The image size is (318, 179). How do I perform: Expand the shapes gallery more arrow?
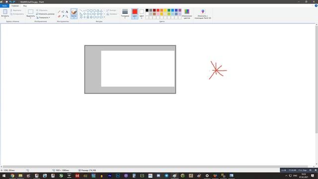(104, 17)
